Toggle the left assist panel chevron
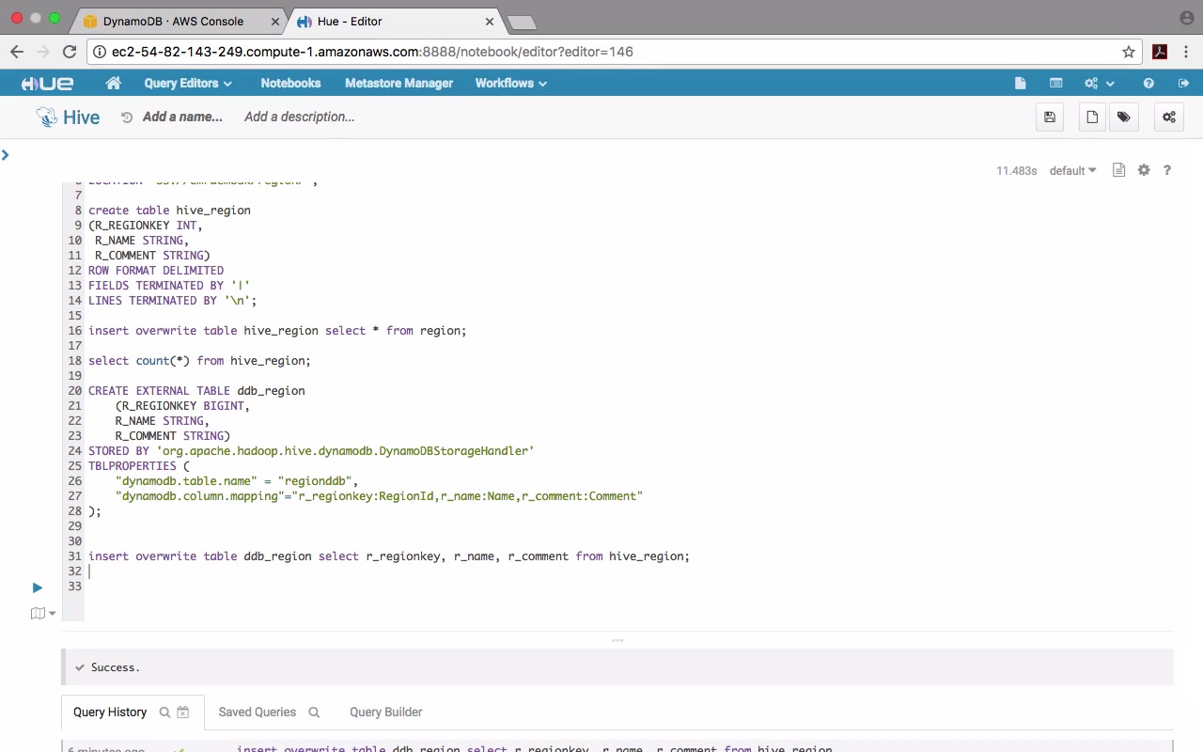The height and width of the screenshot is (752, 1203). [6, 155]
